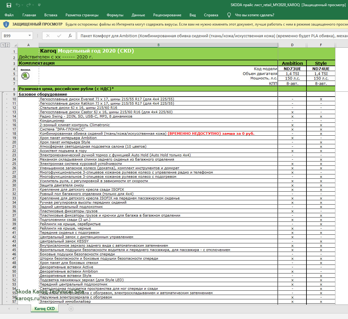The height and width of the screenshot is (319, 348).
Task: Click the Skoda logo image in column A
Action: pyautogui.click(x=25, y=74)
